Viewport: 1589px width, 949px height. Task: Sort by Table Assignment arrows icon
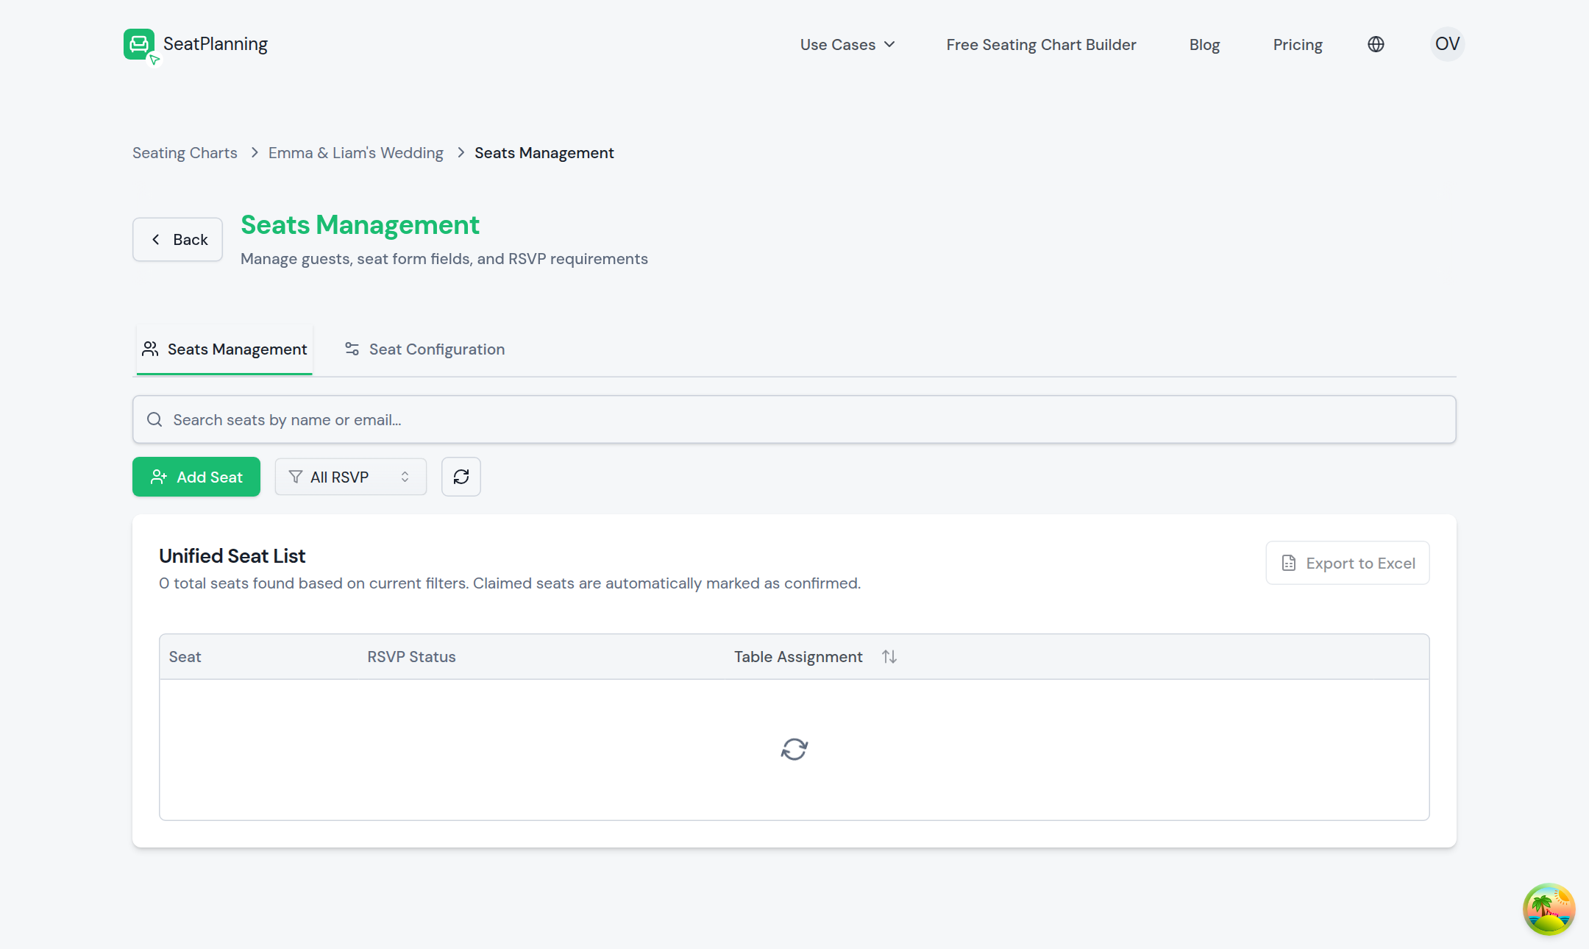click(x=889, y=656)
